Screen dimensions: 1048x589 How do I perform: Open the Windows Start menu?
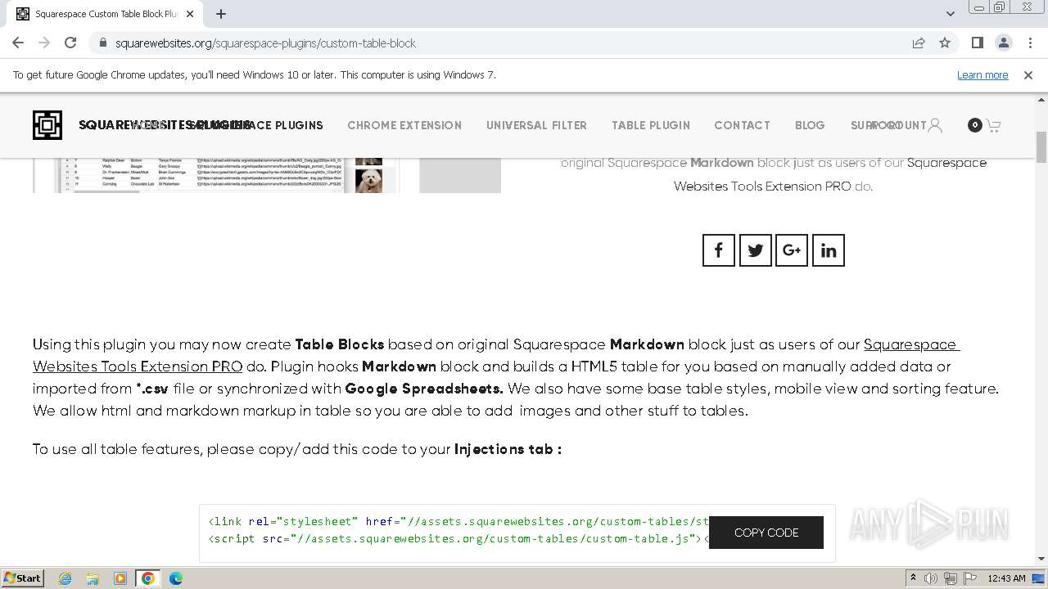pos(23,578)
